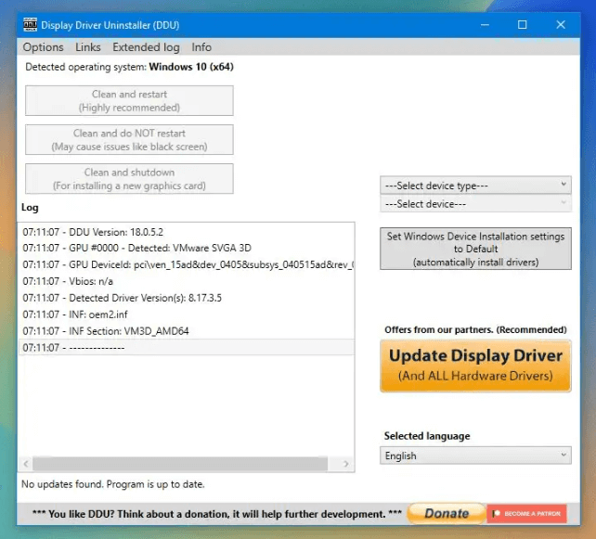Set Windows Device Installation settings to Default
This screenshot has width=596, height=539.
point(475,250)
